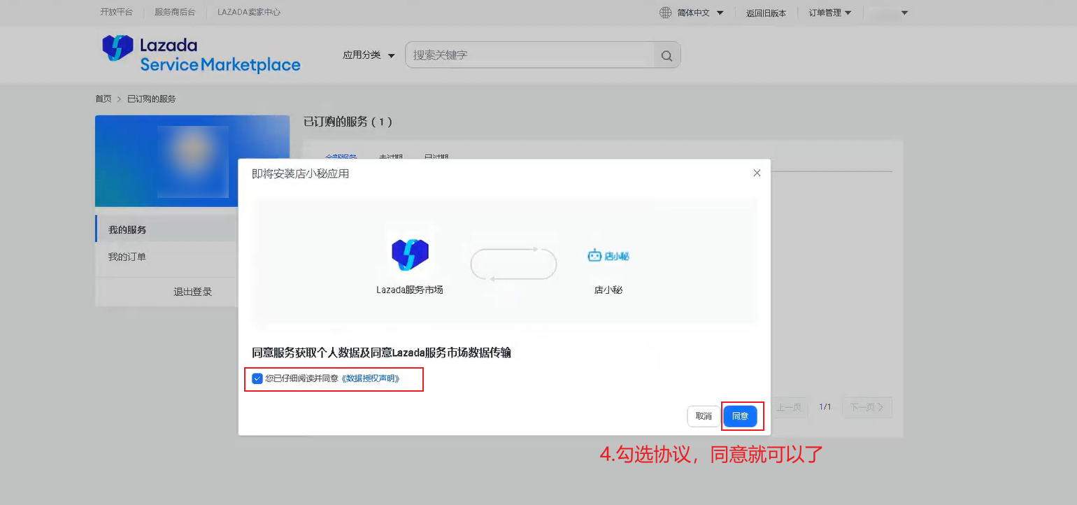
Task: Open the 应用分类 dropdown
Action: [369, 55]
